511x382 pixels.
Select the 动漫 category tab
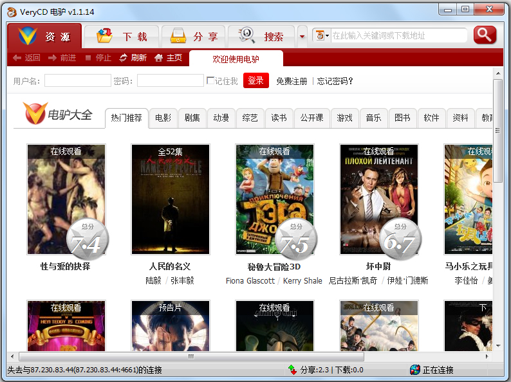[221, 118]
